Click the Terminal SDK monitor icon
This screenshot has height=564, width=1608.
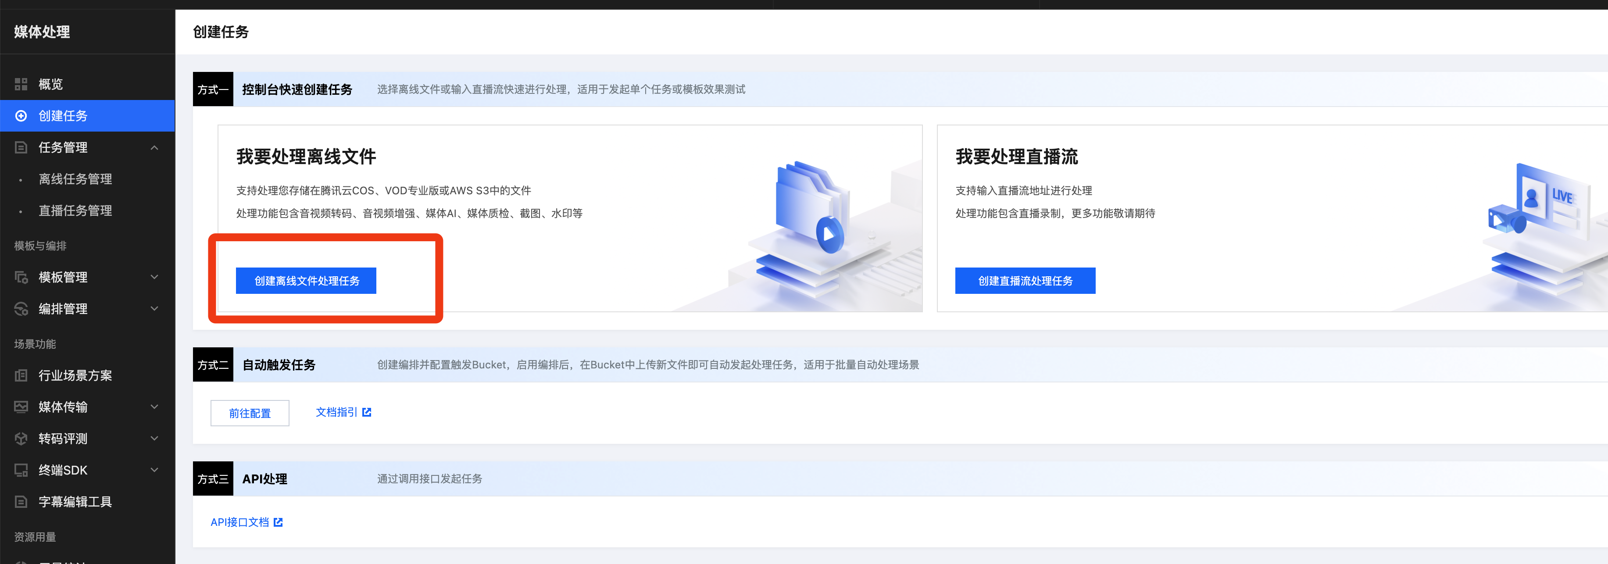(21, 471)
